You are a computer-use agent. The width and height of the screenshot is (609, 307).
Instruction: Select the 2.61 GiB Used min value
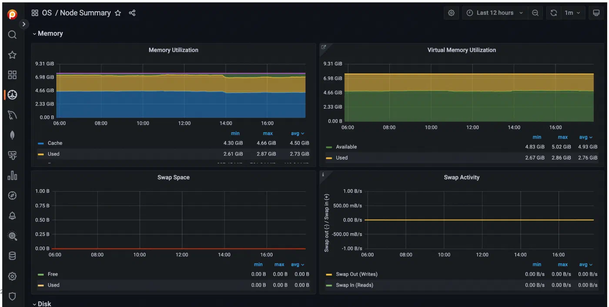tap(233, 154)
